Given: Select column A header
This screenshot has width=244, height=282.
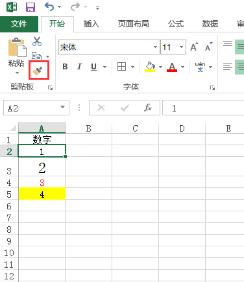Looking at the screenshot, I should 42,128.
